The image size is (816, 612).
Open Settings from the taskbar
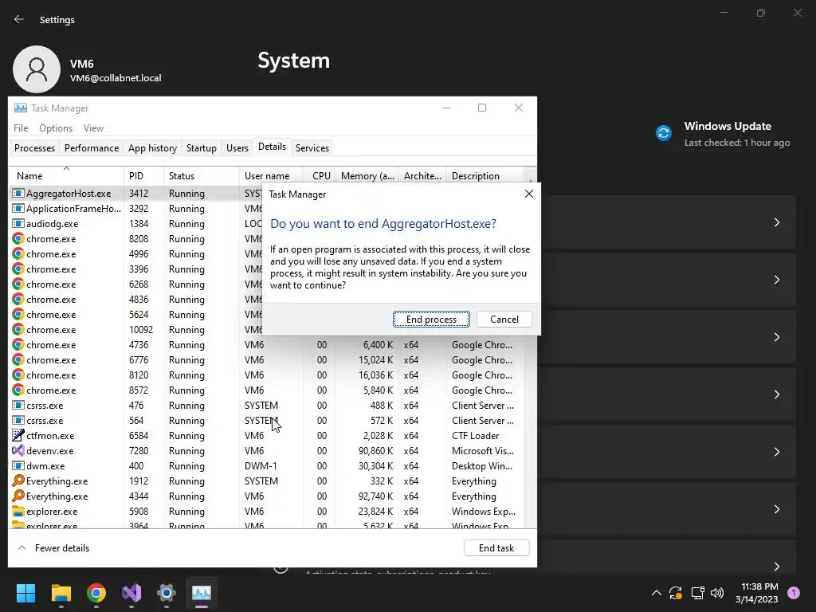(167, 593)
